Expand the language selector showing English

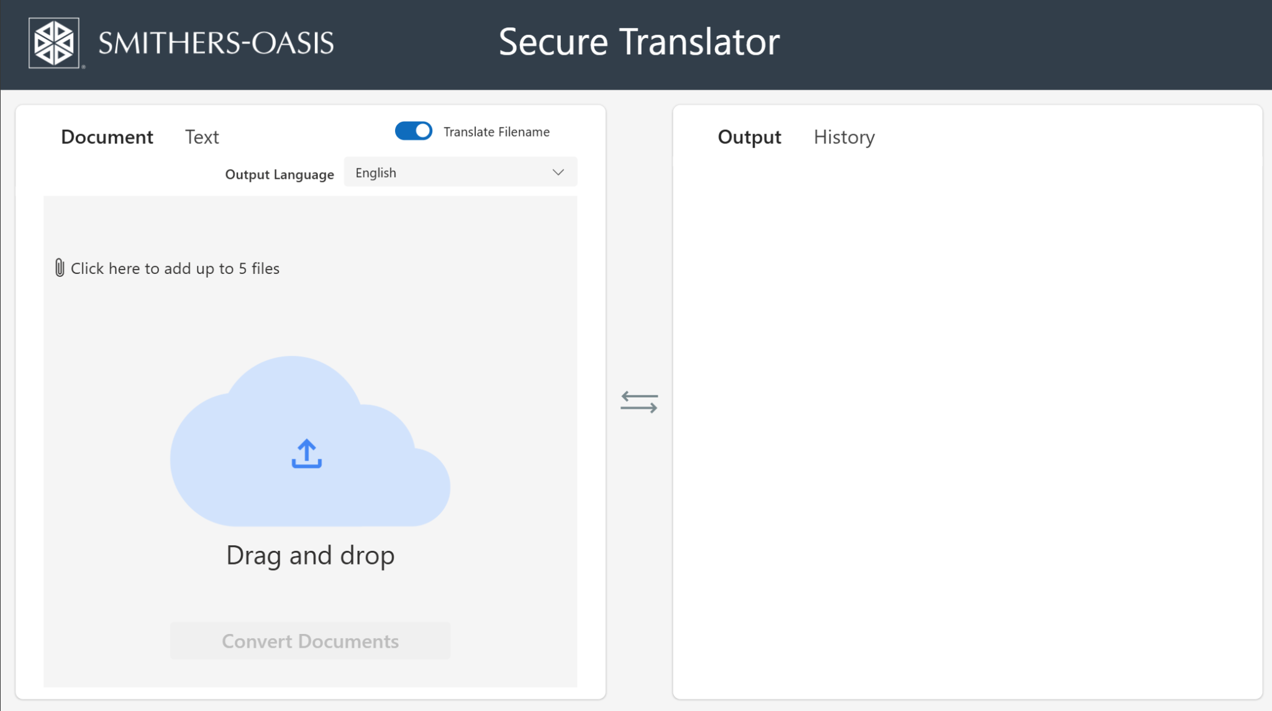click(460, 172)
